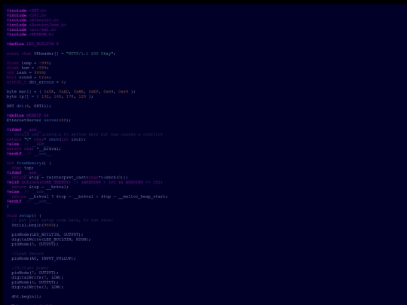
Task: Click the '#define LED_BUILTIN' line
Action: 32,44
